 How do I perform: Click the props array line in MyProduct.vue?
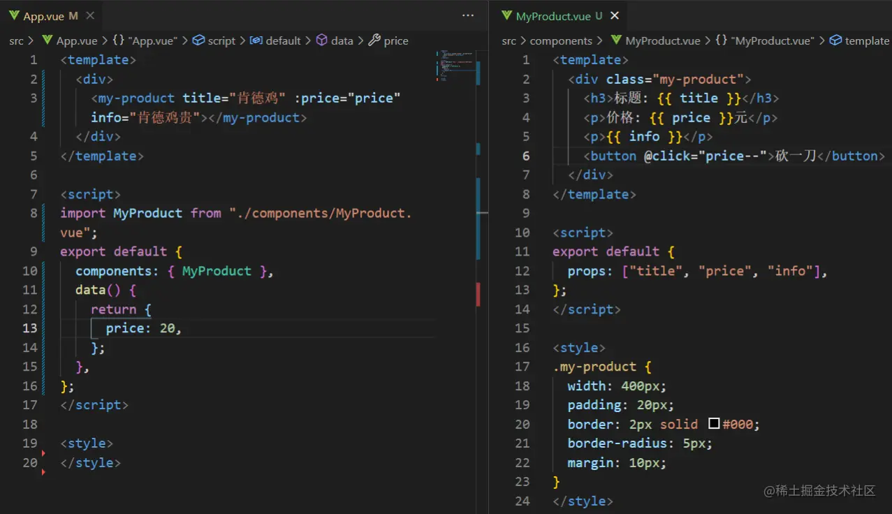tap(697, 271)
